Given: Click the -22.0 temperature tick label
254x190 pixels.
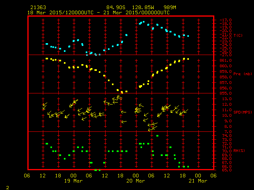Looking at the screenshot, I should pos(226,38).
